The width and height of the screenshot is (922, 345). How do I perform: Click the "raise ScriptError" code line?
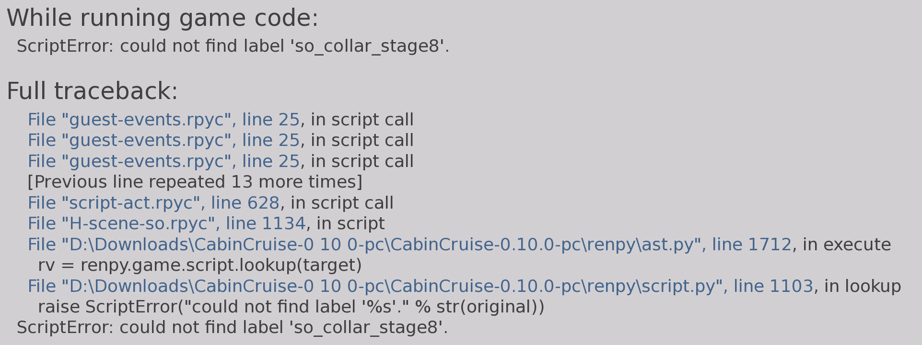point(291,307)
